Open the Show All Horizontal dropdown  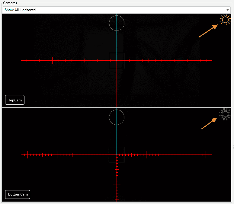point(115,10)
